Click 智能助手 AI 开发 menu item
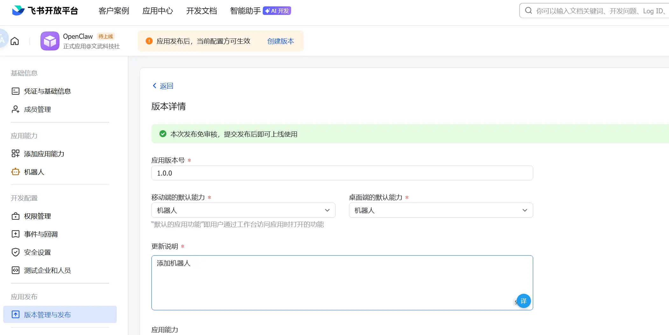Image resolution: width=669 pixels, height=335 pixels. click(260, 11)
